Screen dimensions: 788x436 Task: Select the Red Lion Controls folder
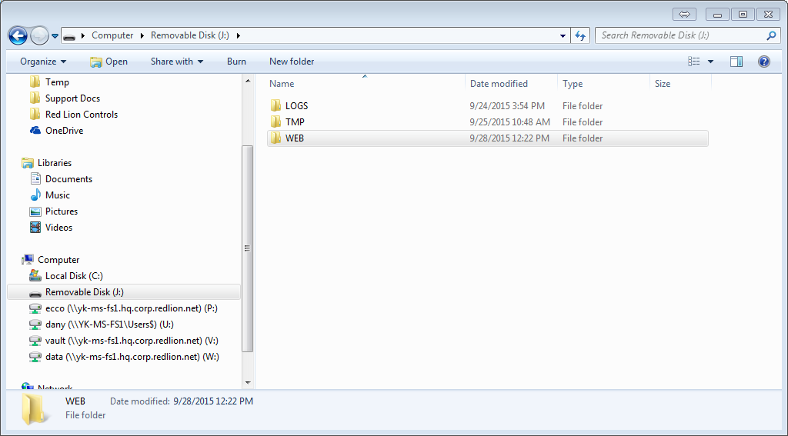82,114
